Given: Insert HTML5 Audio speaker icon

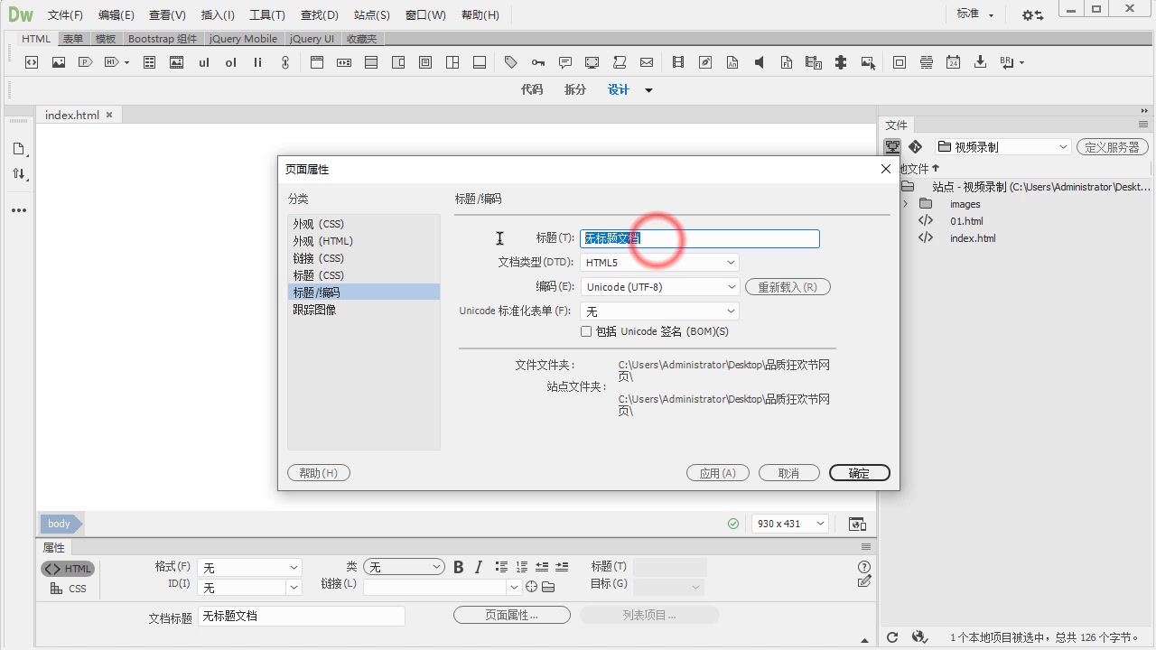Looking at the screenshot, I should coord(760,62).
